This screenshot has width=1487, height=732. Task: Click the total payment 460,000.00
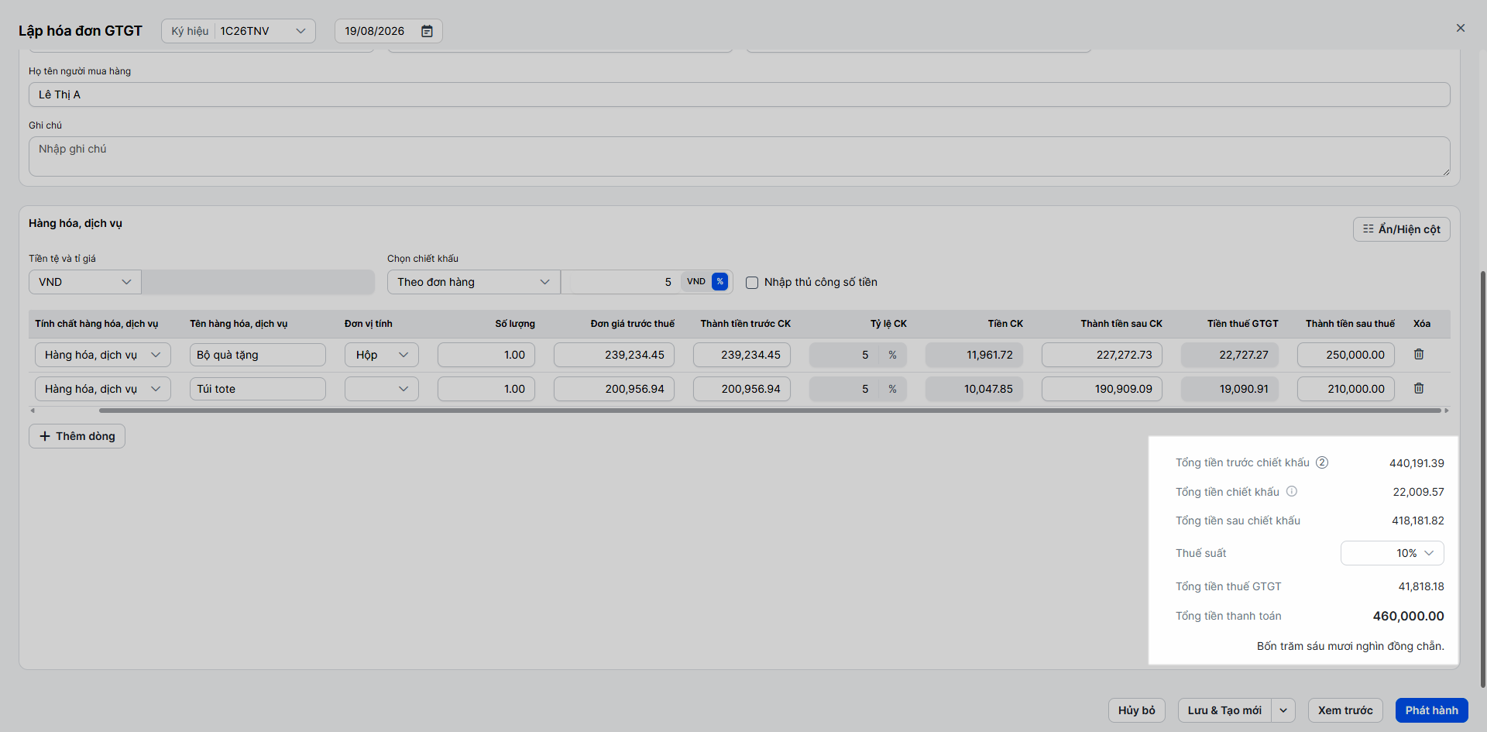(x=1408, y=616)
